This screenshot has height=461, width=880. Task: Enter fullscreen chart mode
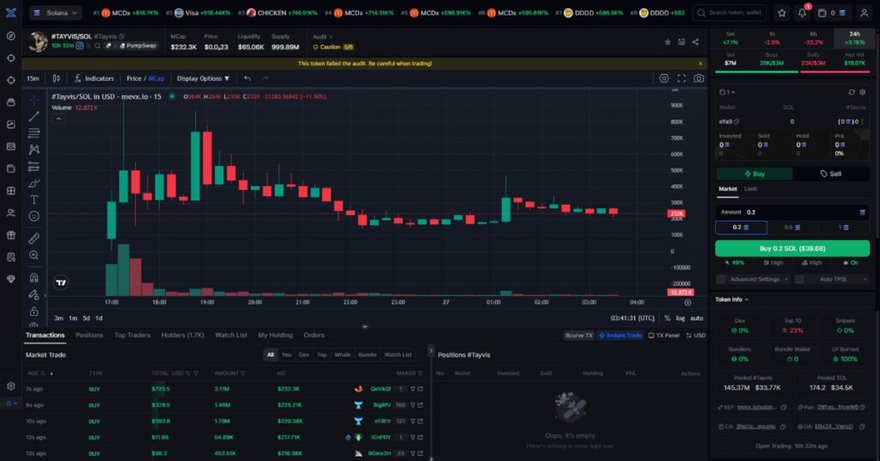click(681, 78)
